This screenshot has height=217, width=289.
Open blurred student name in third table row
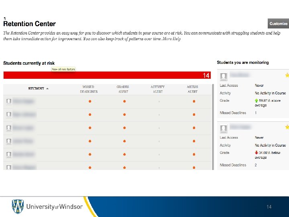23,128
